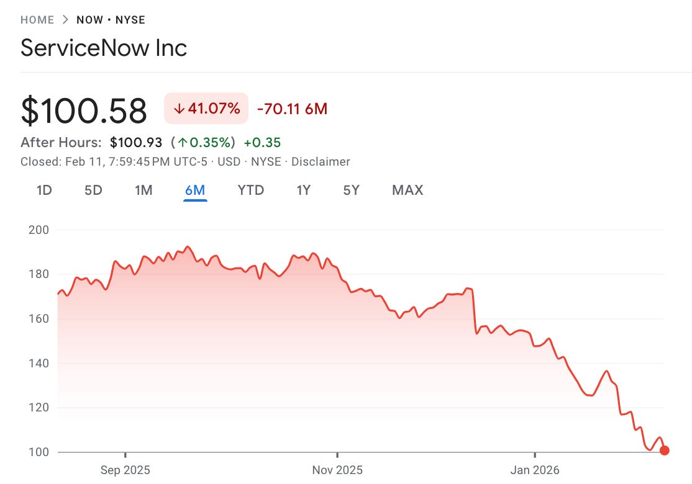Viewport: 692px width, 484px height.
Task: Open the Disclaimer link
Action: [321, 161]
